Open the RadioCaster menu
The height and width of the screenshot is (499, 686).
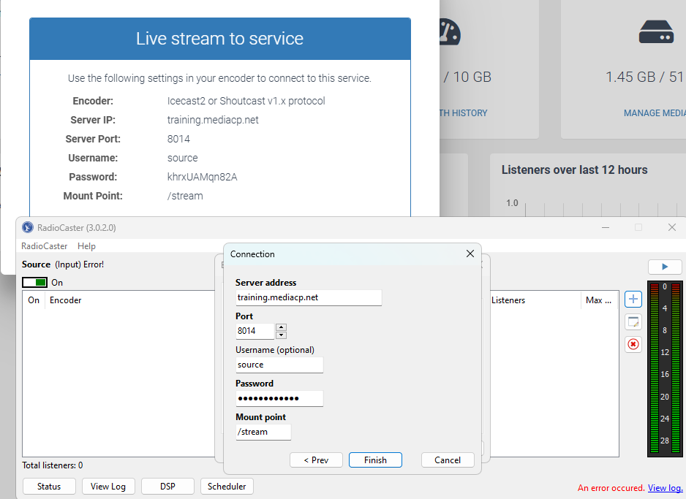[x=44, y=246]
